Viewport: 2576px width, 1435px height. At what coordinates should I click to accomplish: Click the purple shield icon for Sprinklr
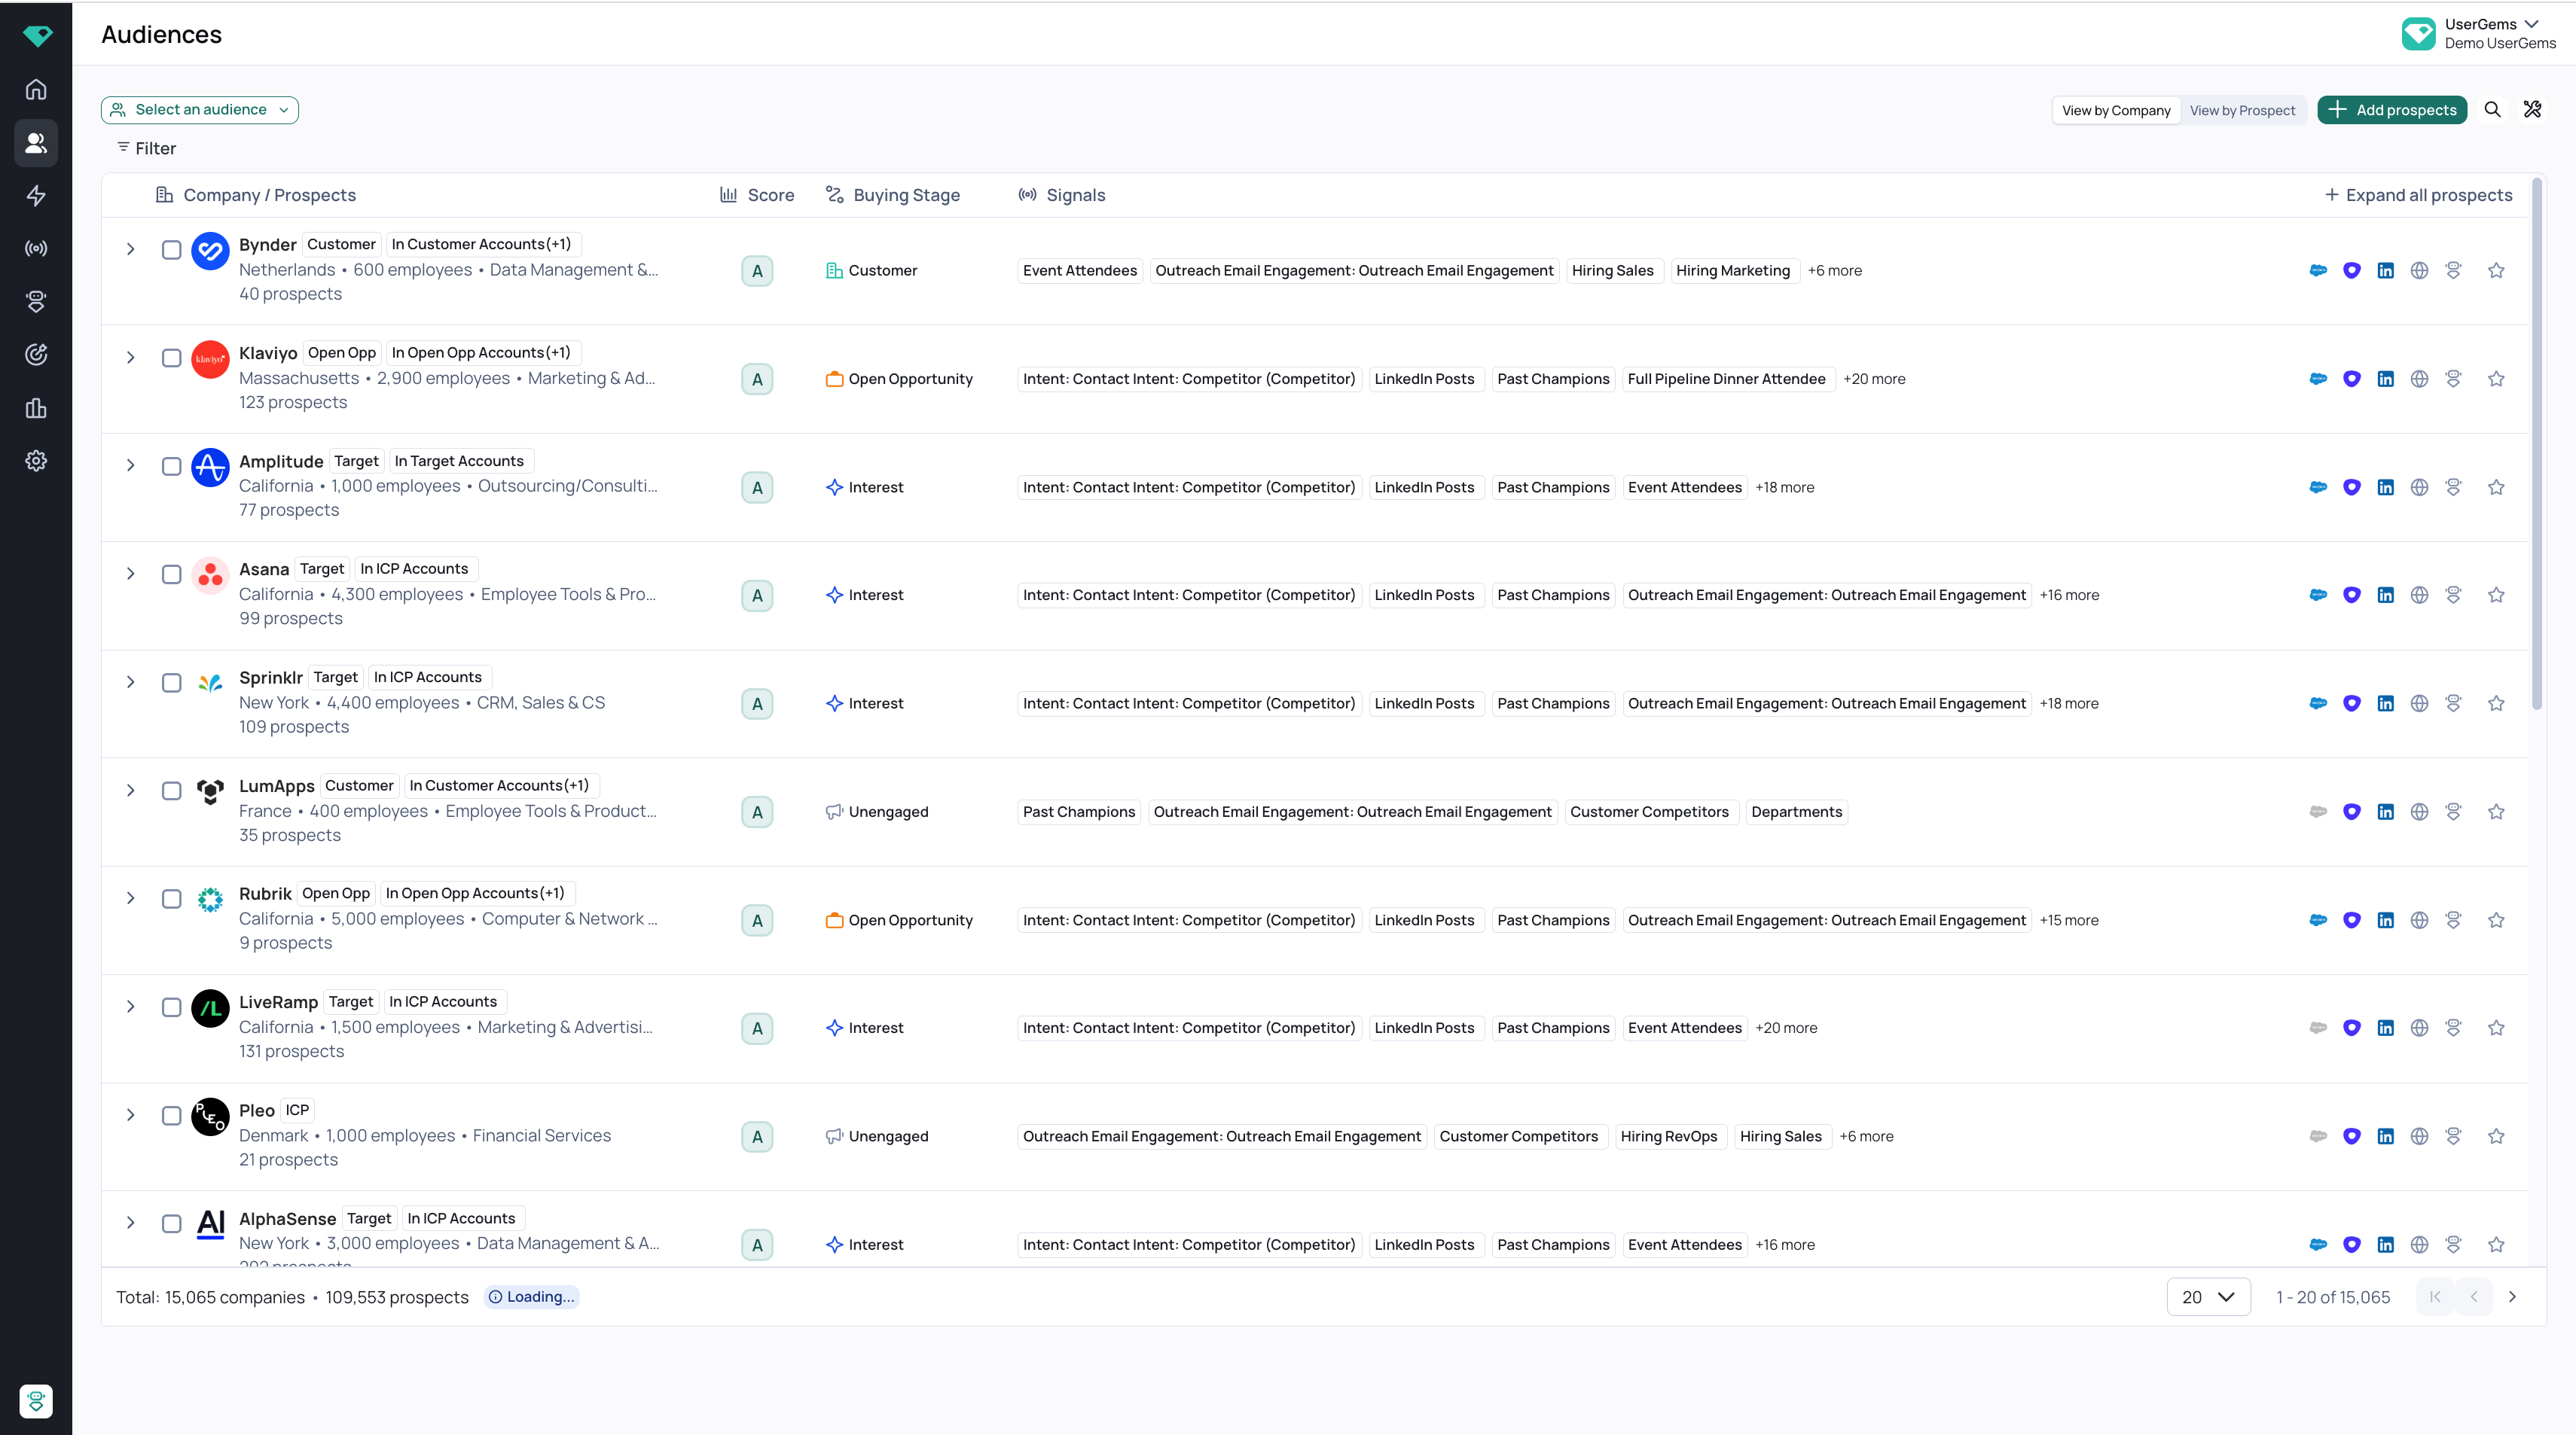[x=2352, y=703]
